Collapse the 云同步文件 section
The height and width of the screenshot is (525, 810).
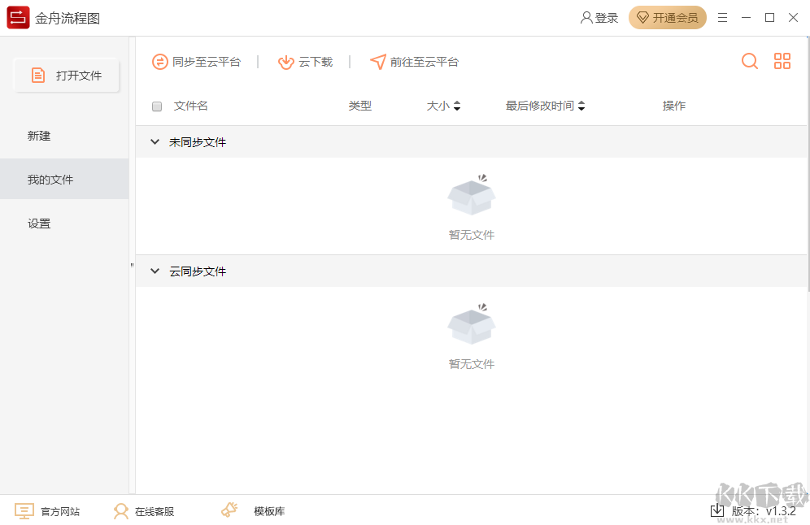(155, 271)
